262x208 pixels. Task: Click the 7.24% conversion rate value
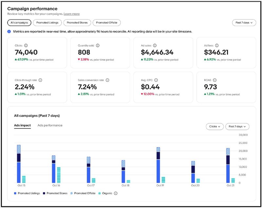(87, 87)
